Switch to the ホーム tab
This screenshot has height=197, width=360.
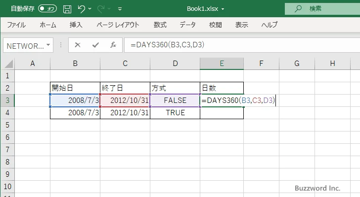48,25
